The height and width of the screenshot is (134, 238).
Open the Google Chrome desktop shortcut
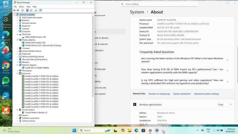coord(6,68)
